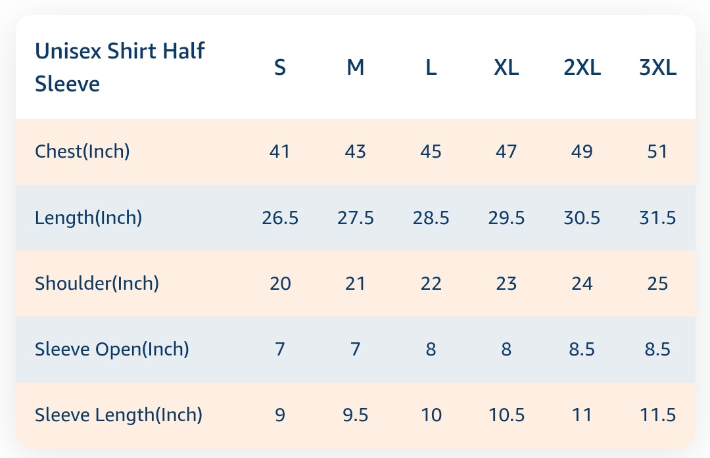The width and height of the screenshot is (710, 458).
Task: Click the Sleeve Length(Inch) row label
Action: (x=118, y=415)
